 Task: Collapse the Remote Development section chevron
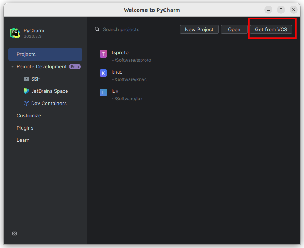pyautogui.click(x=13, y=67)
